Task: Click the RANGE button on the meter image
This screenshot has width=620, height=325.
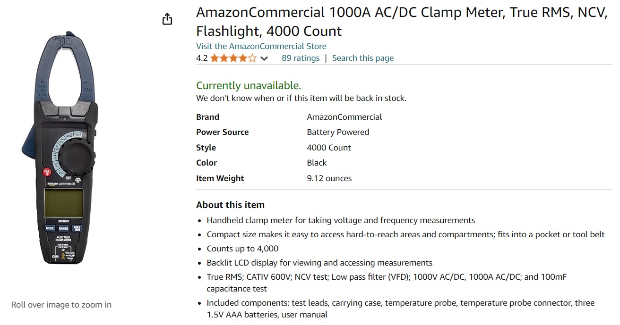Action: tap(63, 228)
